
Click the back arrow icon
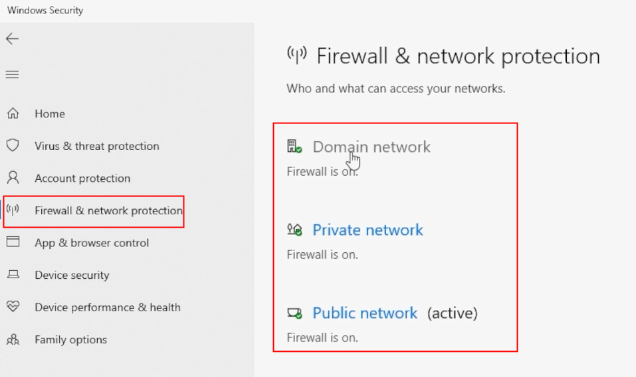12,39
